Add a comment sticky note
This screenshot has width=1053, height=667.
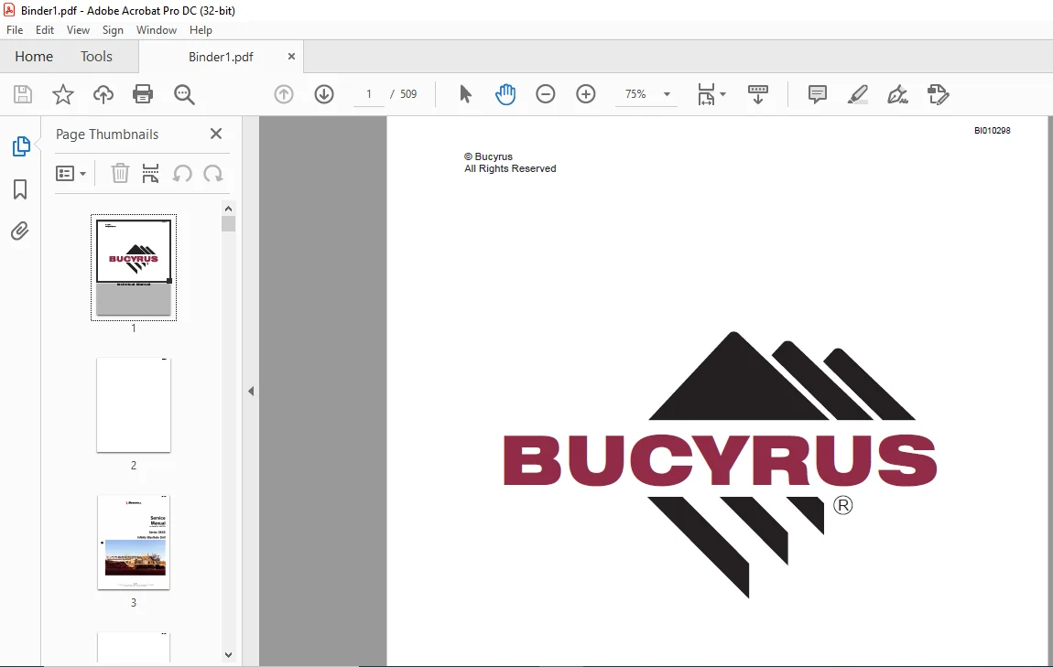818,94
